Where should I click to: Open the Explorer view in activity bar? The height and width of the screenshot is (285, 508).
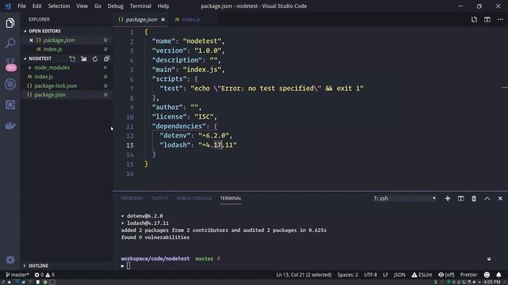[10, 23]
